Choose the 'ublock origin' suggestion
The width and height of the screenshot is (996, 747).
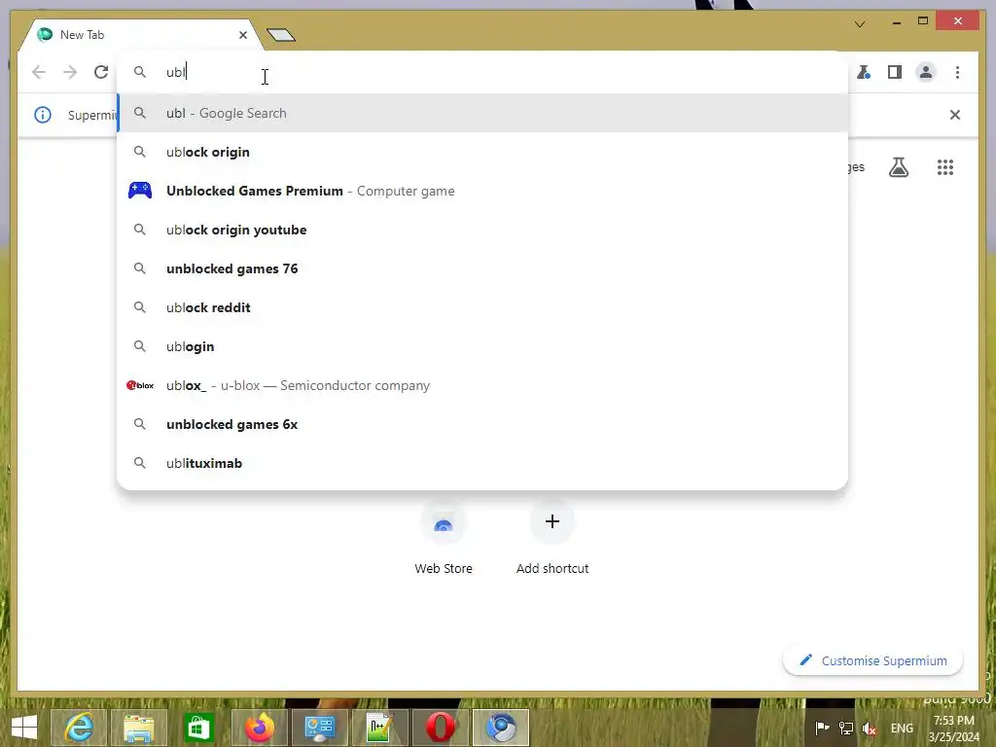482,153
